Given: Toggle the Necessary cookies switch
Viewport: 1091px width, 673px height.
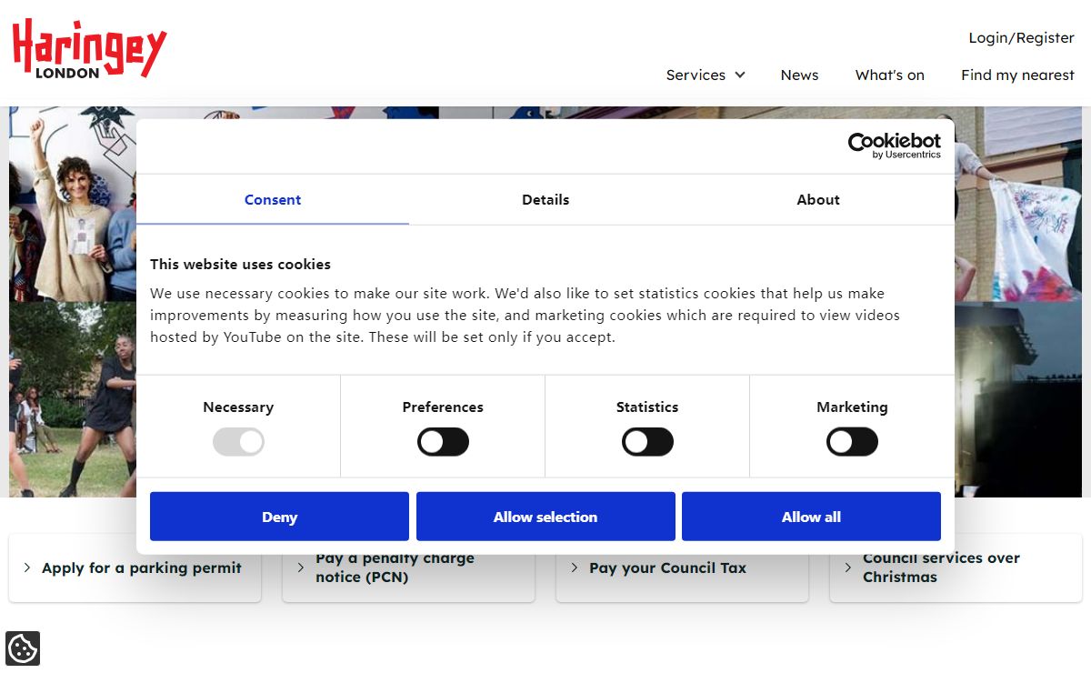Looking at the screenshot, I should tap(238, 443).
